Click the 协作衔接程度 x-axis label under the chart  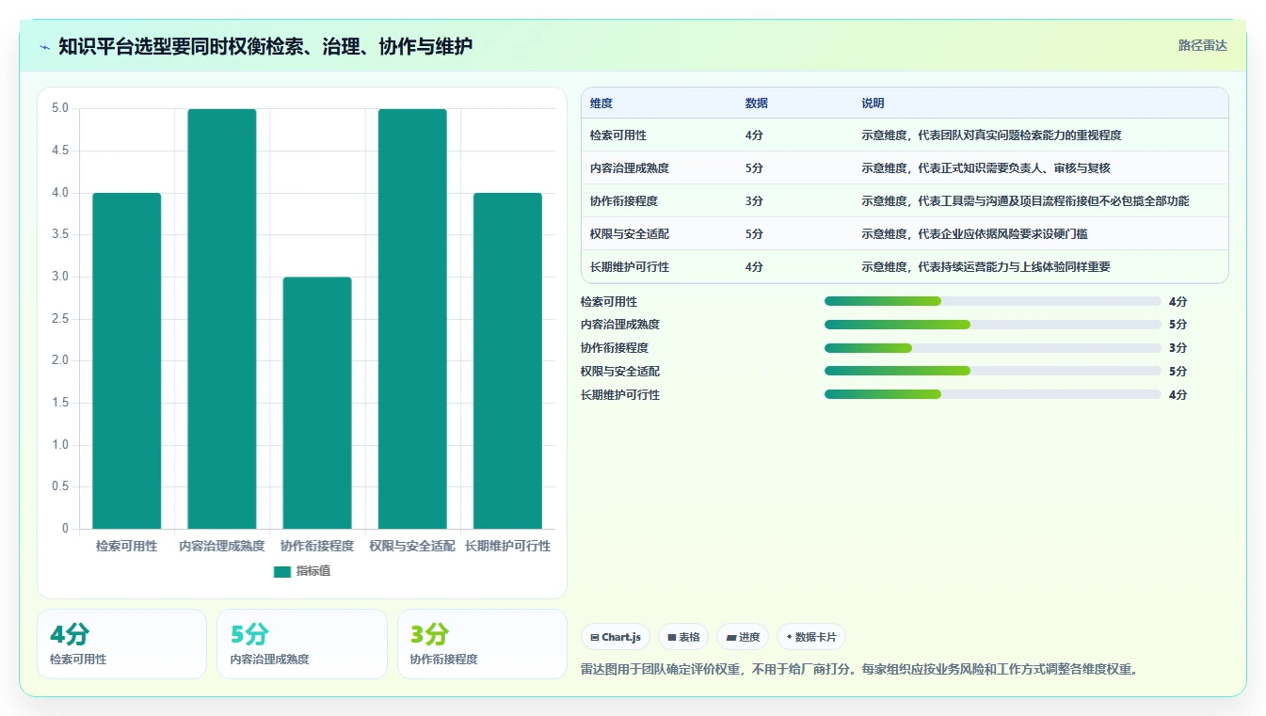[x=317, y=546]
